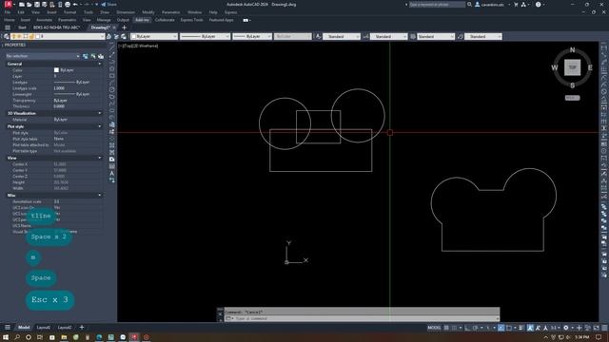Screen dimensions: 609x342
Task: Click the Open file quick-access icon
Action: (x=29, y=5)
